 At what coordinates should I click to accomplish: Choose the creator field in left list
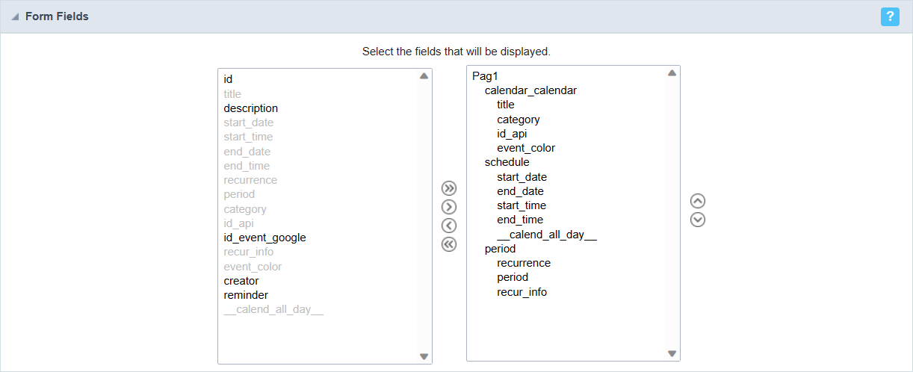241,281
